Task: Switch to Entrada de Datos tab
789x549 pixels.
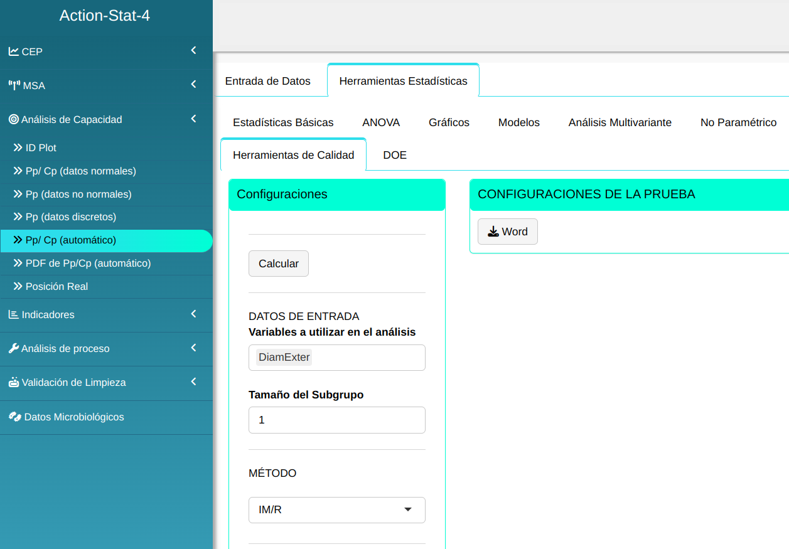Action: pyautogui.click(x=267, y=81)
